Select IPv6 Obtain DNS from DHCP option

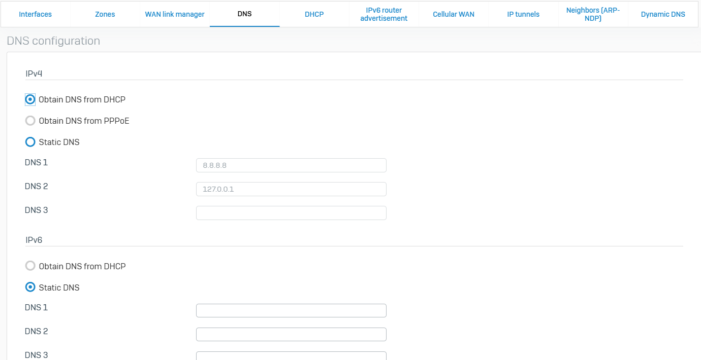(30, 266)
